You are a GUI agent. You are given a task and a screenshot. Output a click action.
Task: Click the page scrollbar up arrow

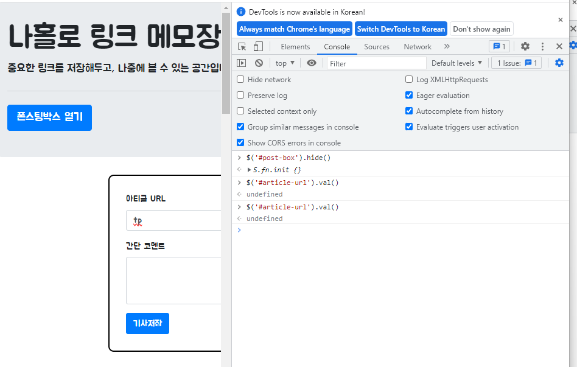pyautogui.click(x=226, y=8)
